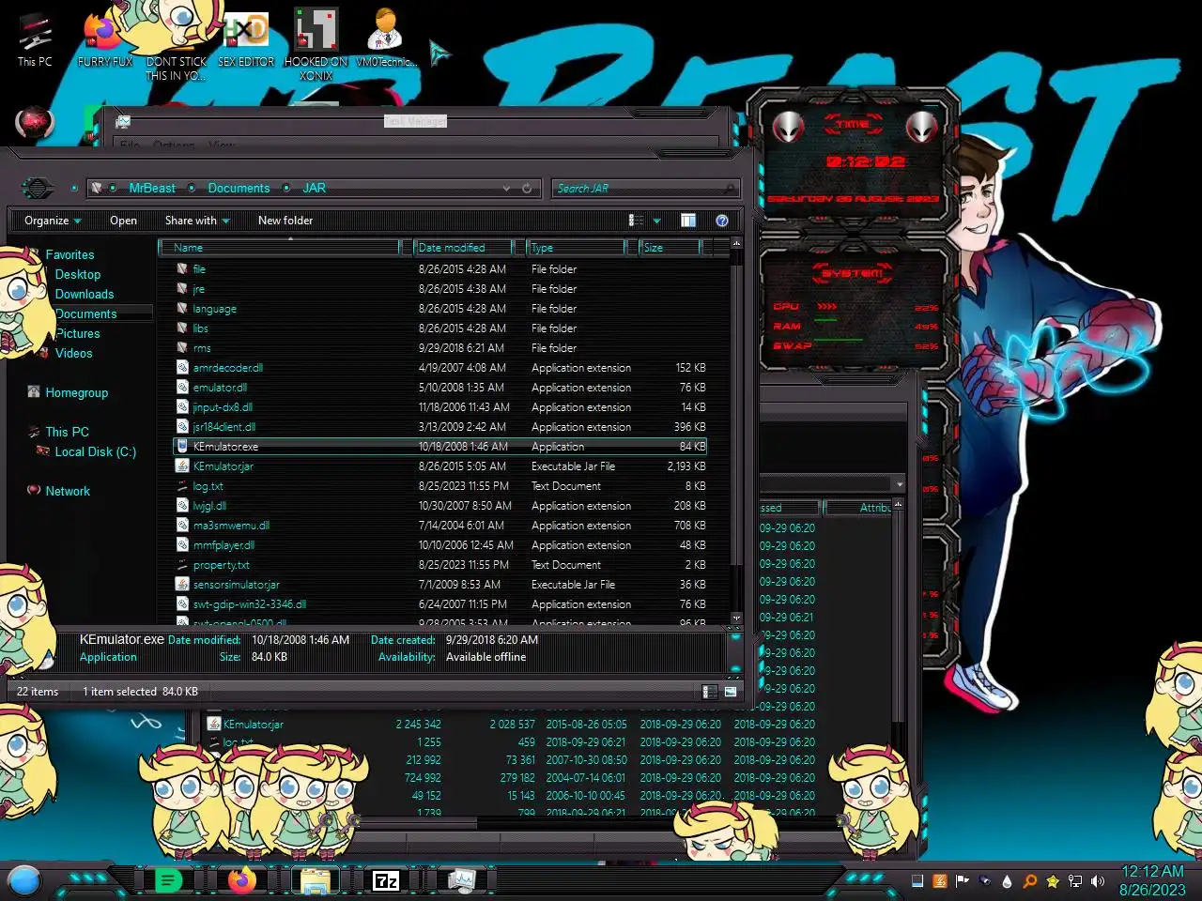
Task: Open the view options dropdown arrow
Action: (656, 221)
